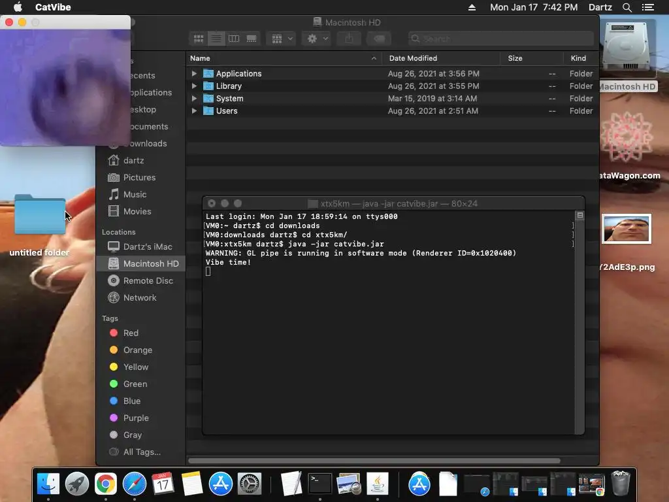
Task: Filter by the Red tag
Action: point(131,333)
